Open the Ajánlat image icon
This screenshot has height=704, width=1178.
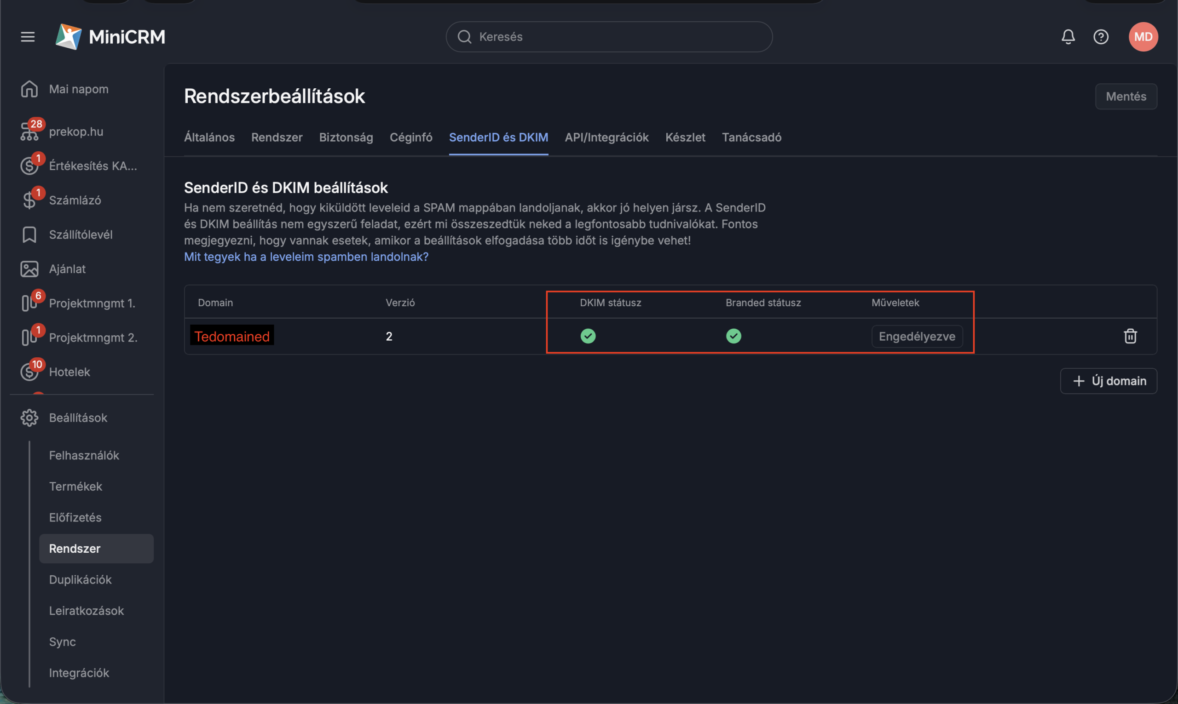[29, 269]
